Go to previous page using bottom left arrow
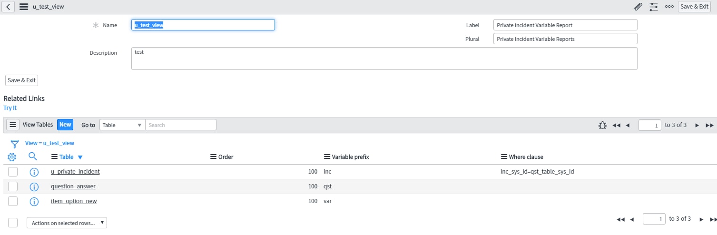Screen dimensions: 717x235 pos(632,219)
